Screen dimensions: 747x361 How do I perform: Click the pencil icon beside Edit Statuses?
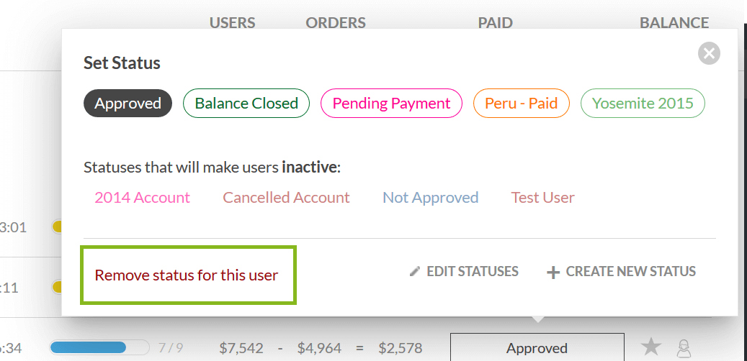coord(414,272)
